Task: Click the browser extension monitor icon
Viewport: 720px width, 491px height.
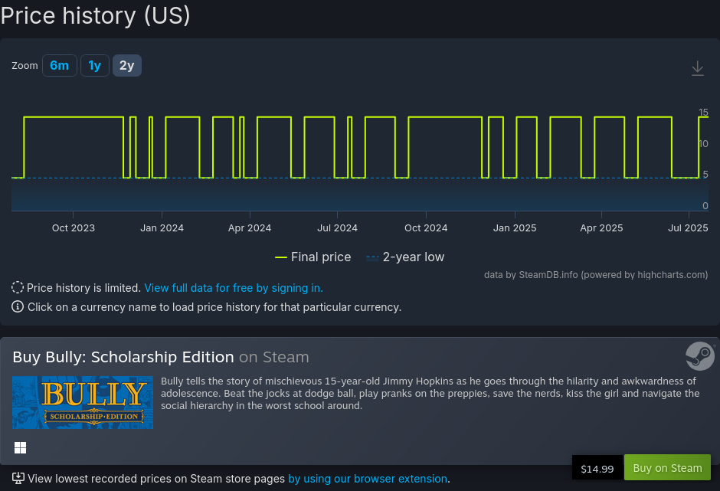Action: click(18, 478)
